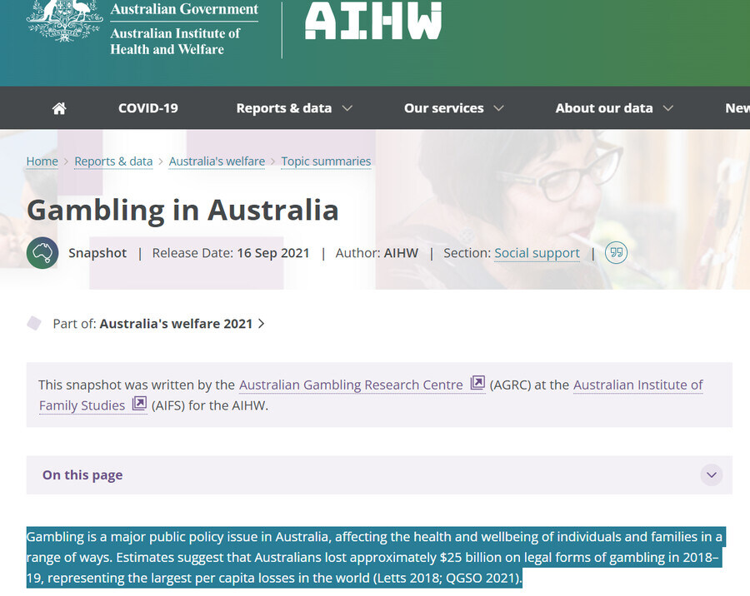This screenshot has width=750, height=596.
Task: Click the Australian Government crest logo
Action: tap(64, 22)
